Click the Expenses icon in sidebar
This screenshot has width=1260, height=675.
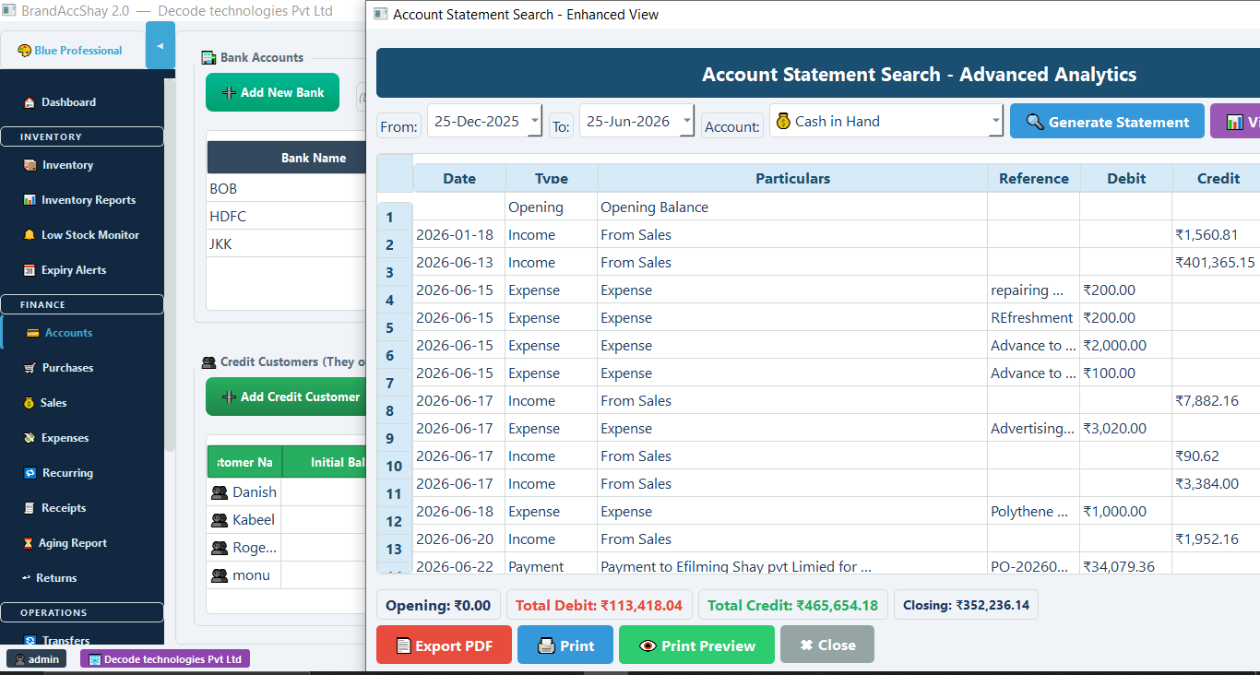tap(30, 438)
